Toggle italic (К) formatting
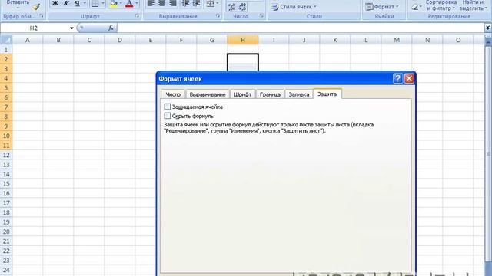The image size is (492, 276). click(x=66, y=3)
